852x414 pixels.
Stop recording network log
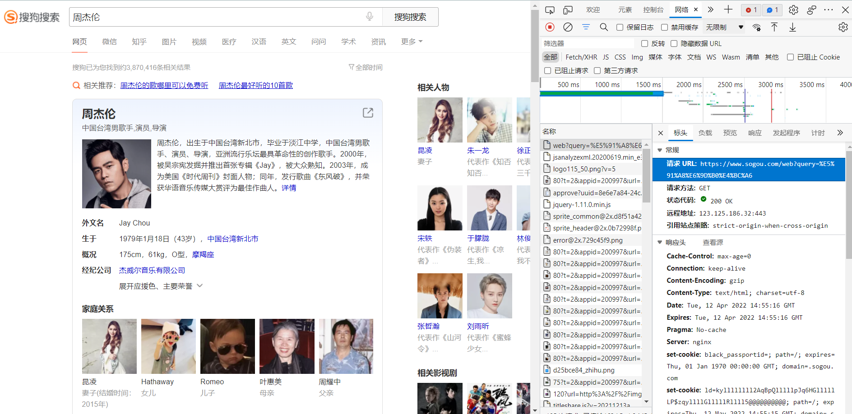(550, 27)
